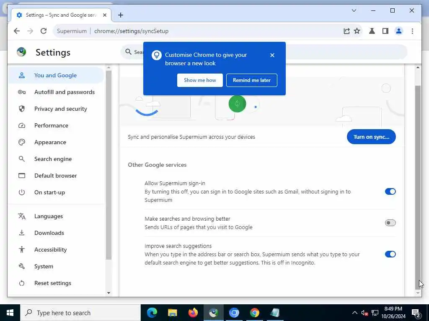
Task: Launch Microsoft Edge from taskbar
Action: click(x=152, y=313)
